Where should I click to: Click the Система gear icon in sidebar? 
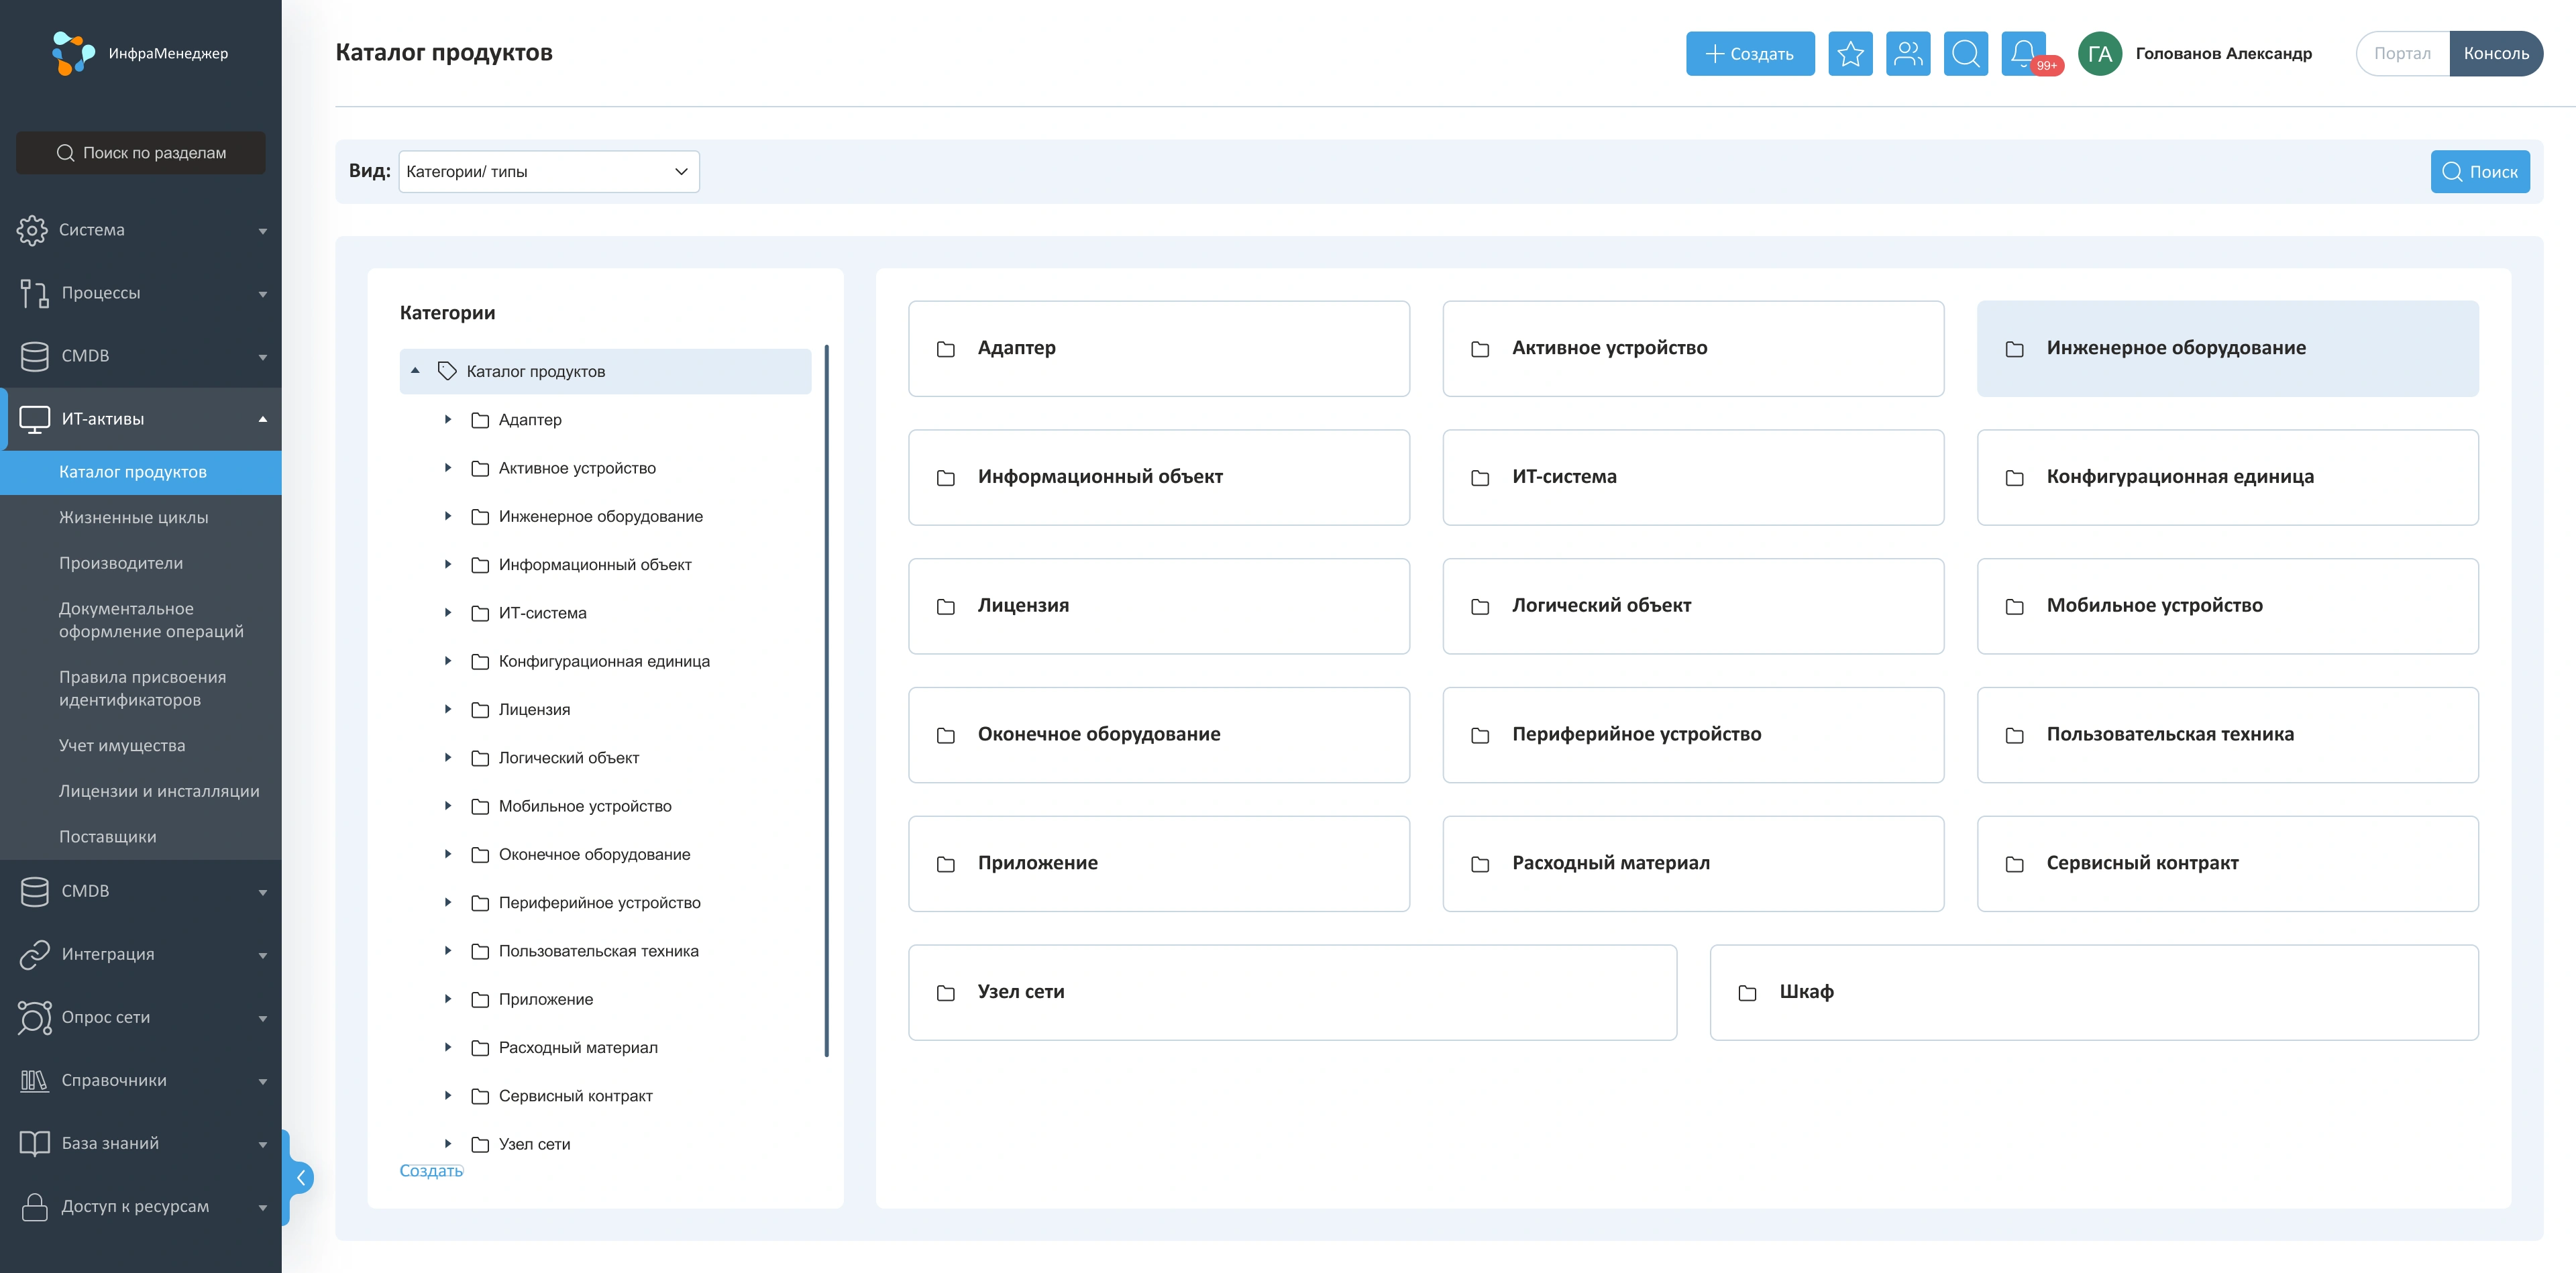click(x=32, y=230)
